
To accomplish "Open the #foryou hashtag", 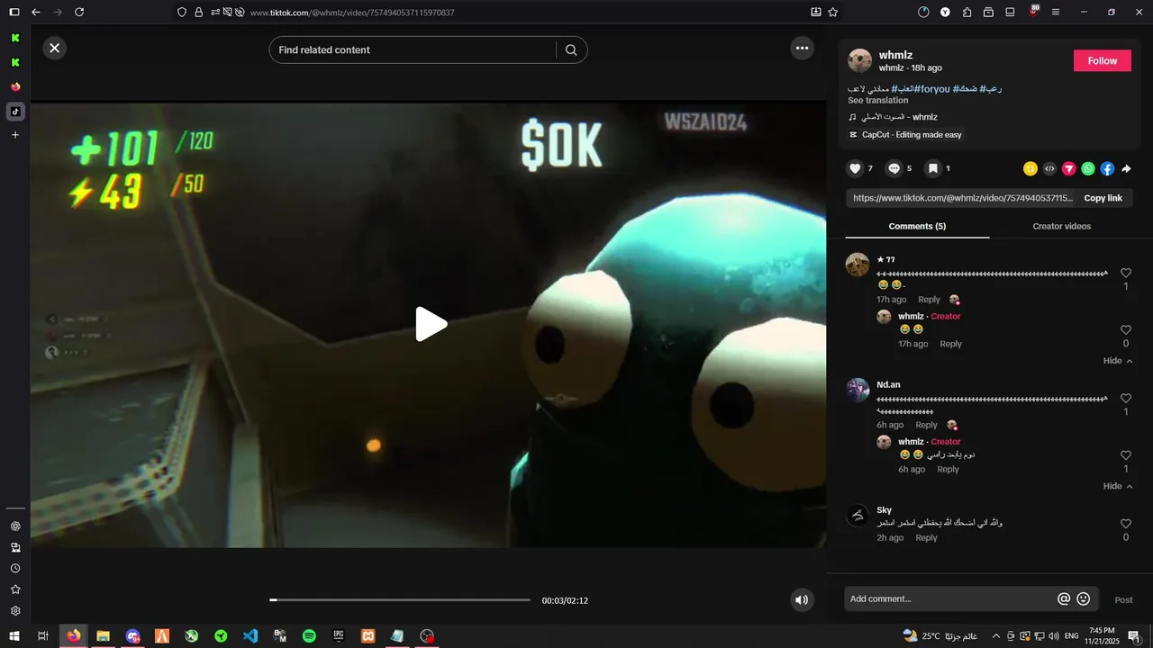I will [932, 89].
